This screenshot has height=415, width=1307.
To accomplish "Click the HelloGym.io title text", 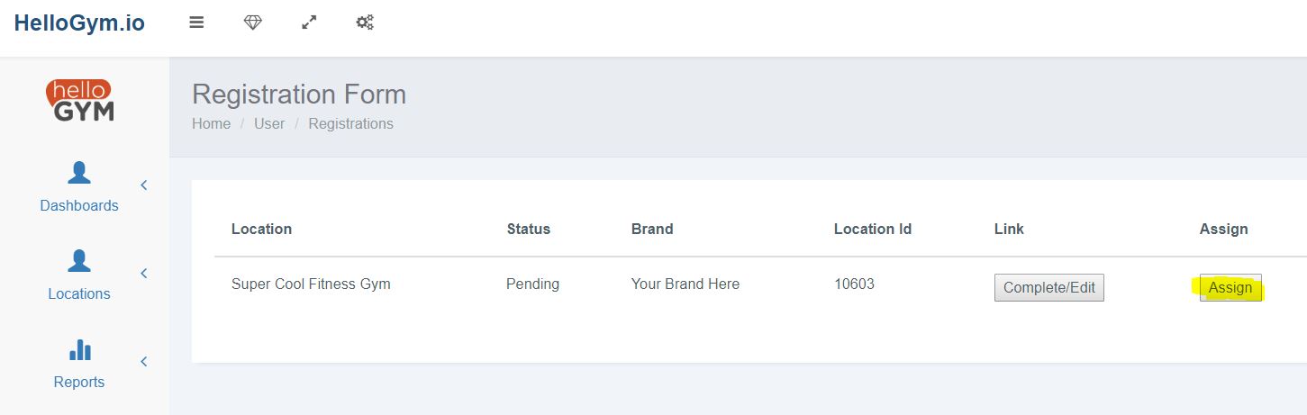I will click(79, 23).
